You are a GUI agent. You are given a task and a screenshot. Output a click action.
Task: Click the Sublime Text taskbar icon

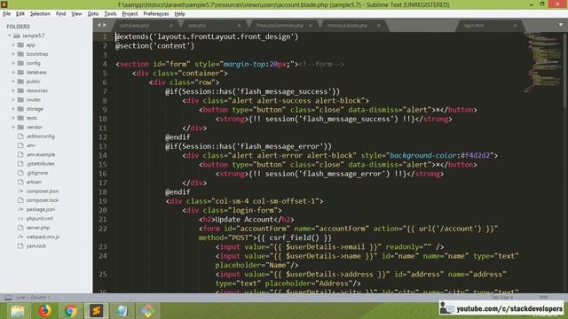click(97, 311)
